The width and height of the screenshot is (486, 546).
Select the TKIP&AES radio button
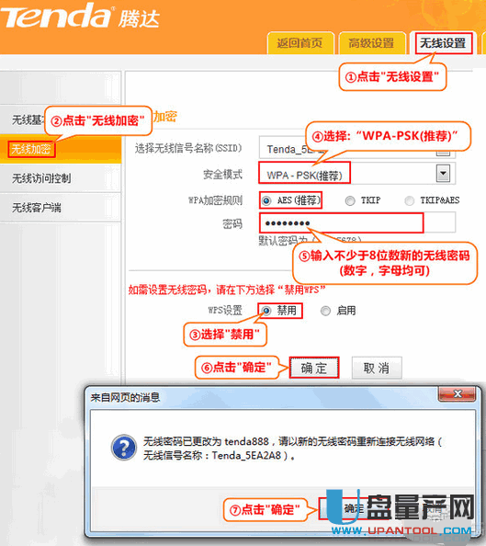click(410, 201)
